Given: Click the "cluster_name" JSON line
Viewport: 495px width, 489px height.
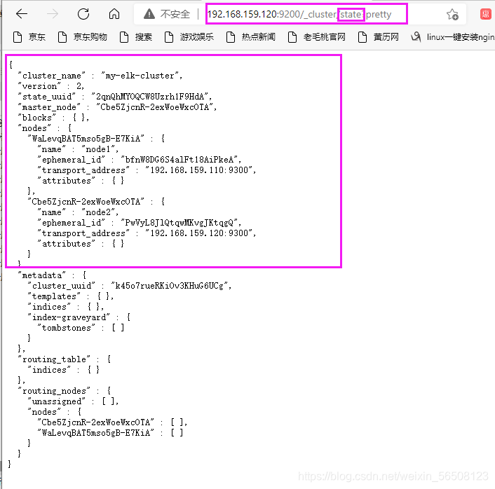Looking at the screenshot, I should click(x=100, y=76).
